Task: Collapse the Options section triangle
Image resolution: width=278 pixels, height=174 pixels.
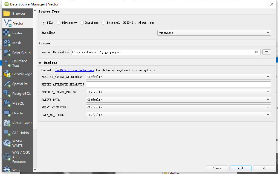Action: 40,63
